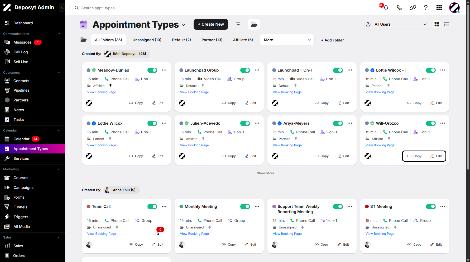The width and height of the screenshot is (470, 262).
Task: Collapse the Customers sidebar section
Action: (59, 73)
